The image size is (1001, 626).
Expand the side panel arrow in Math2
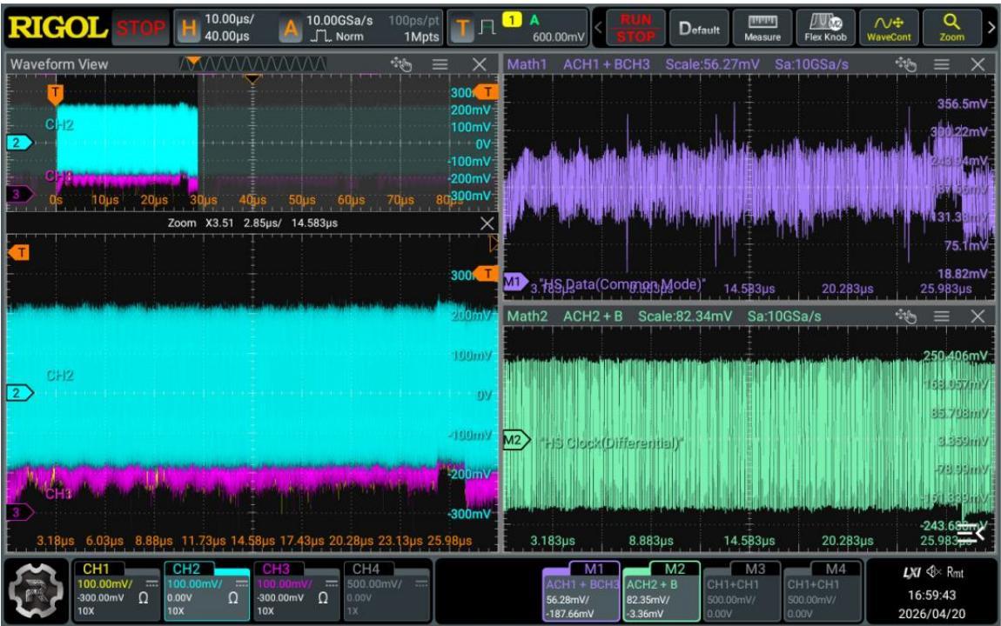tap(971, 533)
